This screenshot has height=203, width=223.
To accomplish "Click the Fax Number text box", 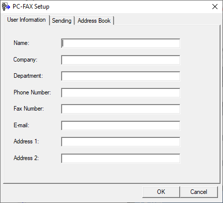I will click(121, 109).
